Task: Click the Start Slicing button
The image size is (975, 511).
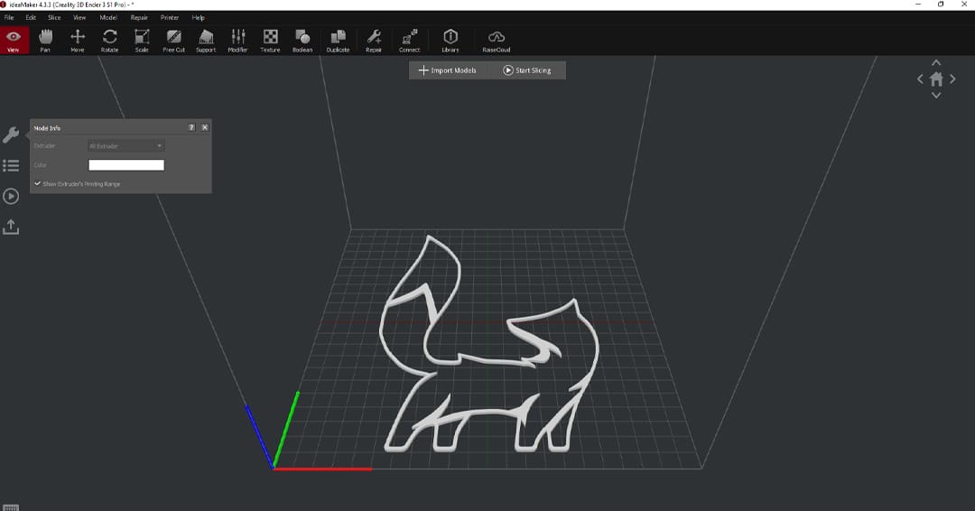Action: [526, 70]
